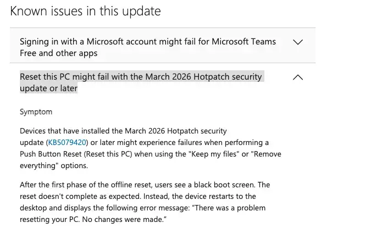Image resolution: width=365 pixels, height=228 pixels.
Task: Click the "everything" options line
Action: pyautogui.click(x=54, y=166)
